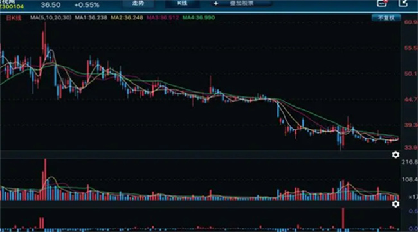The height and width of the screenshot is (232, 418).
Task: Click the stock code 300104
Action: [12, 6]
